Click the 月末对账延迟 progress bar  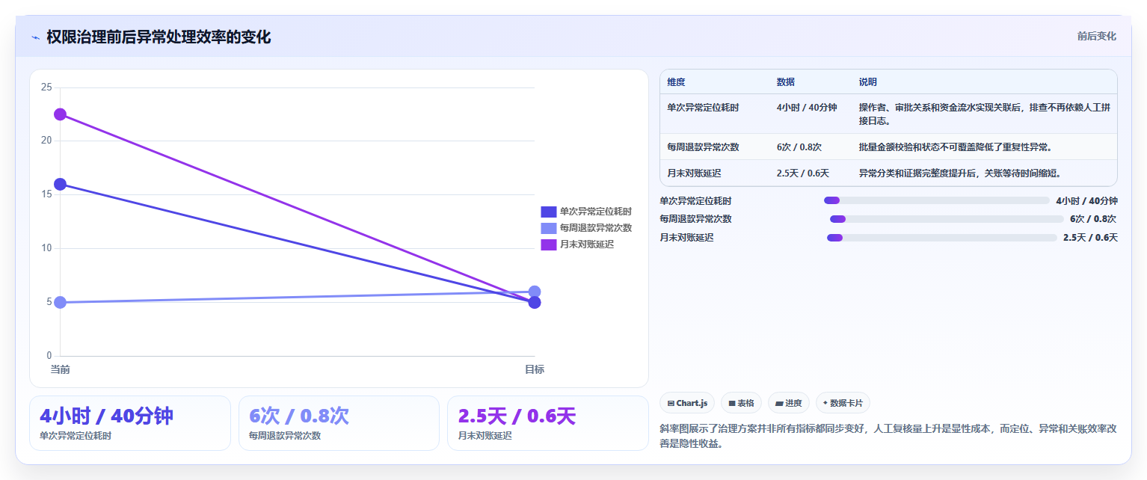(941, 238)
